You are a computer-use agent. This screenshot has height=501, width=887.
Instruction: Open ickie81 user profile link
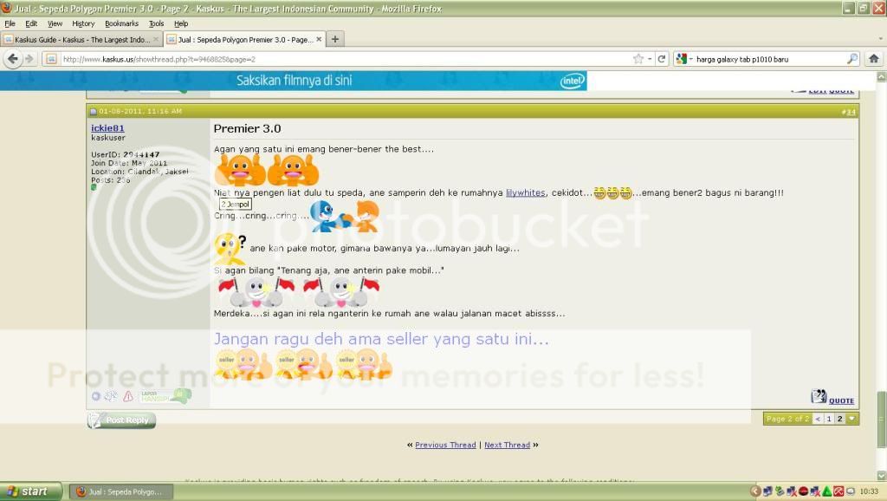click(x=107, y=128)
